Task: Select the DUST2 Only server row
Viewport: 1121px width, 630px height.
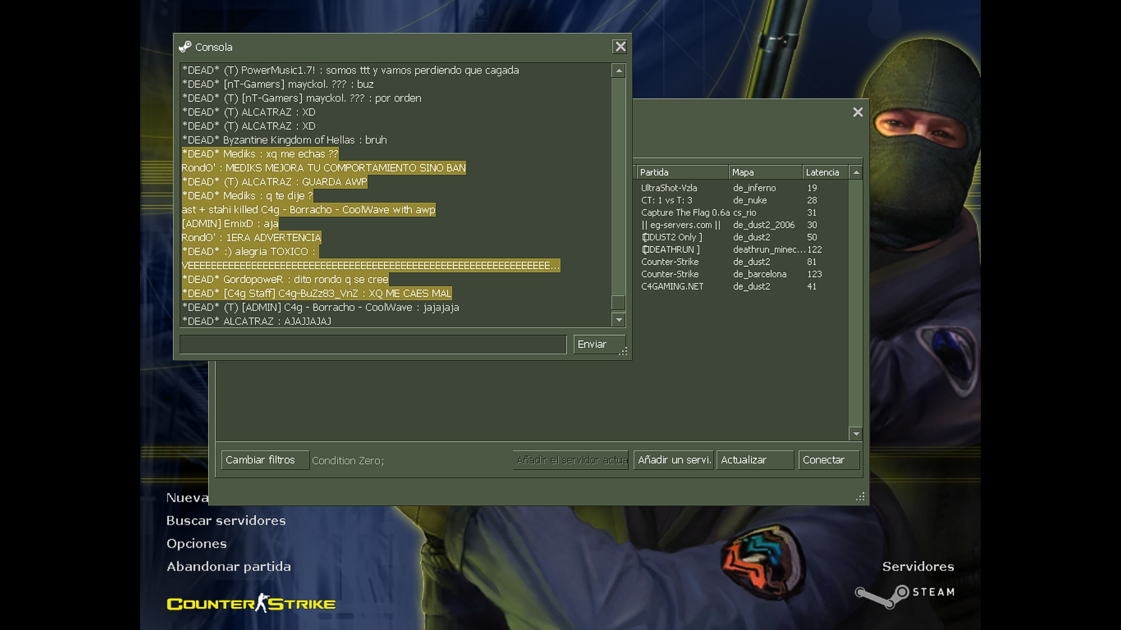Action: point(741,237)
